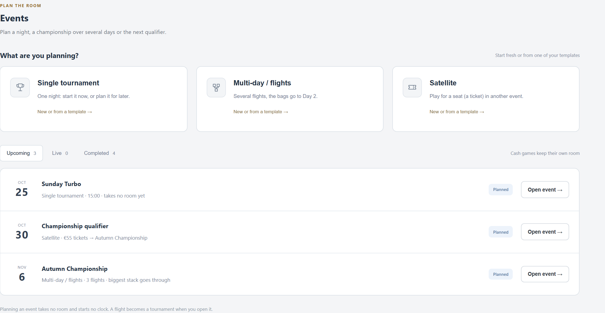Click the Planned badge on Championship qualifier
Screen dimensions: 605x313
coord(501,232)
